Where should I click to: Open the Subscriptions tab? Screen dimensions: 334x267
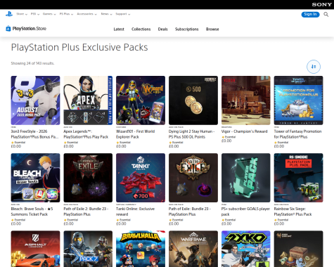(x=186, y=30)
